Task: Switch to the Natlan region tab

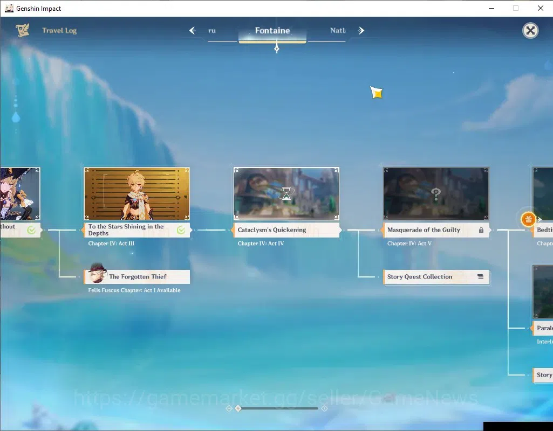Action: coord(338,31)
